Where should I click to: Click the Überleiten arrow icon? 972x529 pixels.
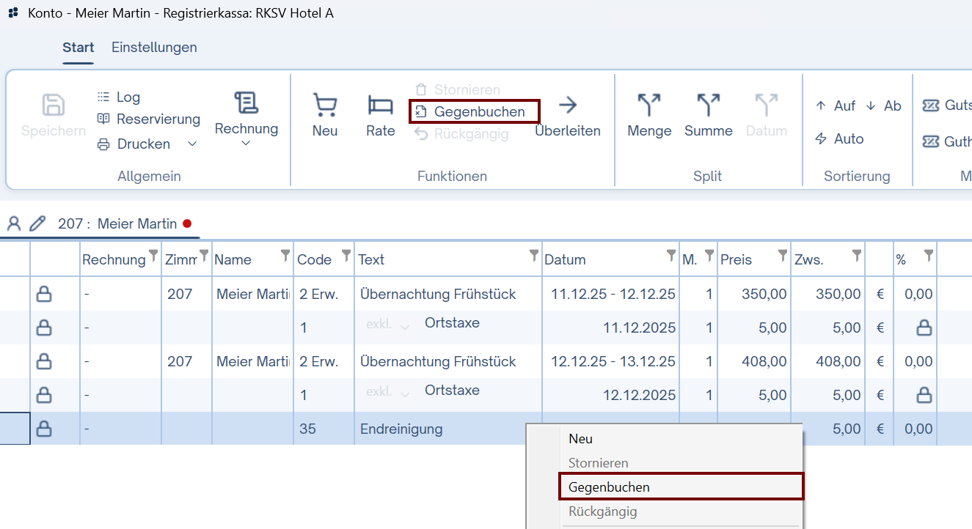(x=567, y=106)
